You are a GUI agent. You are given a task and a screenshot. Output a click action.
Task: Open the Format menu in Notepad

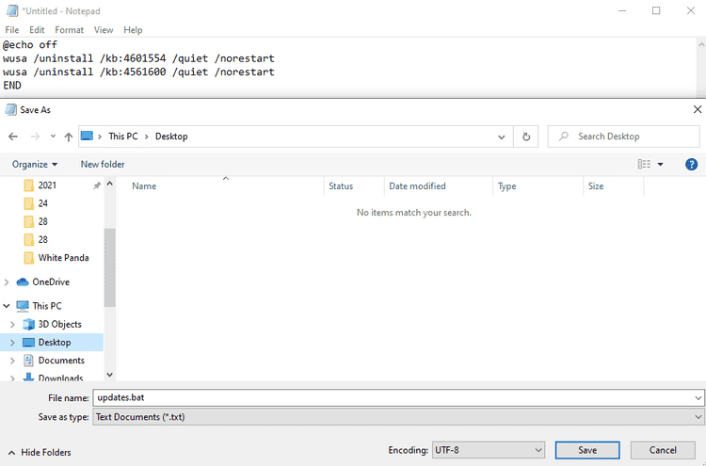(69, 30)
